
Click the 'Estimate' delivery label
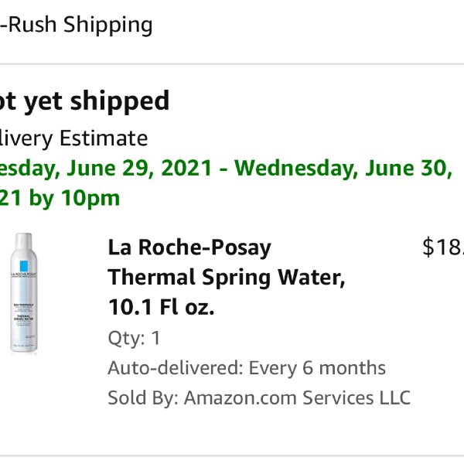(104, 138)
